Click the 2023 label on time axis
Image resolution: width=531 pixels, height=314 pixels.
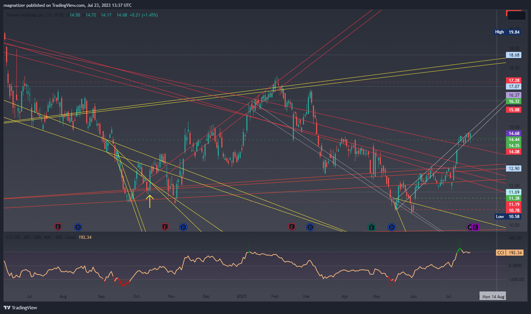pyautogui.click(x=241, y=296)
